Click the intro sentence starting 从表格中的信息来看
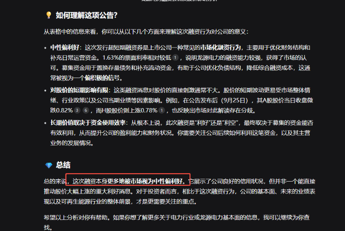Image resolution: width=345 pixels, height=231 pixels. click(x=146, y=32)
